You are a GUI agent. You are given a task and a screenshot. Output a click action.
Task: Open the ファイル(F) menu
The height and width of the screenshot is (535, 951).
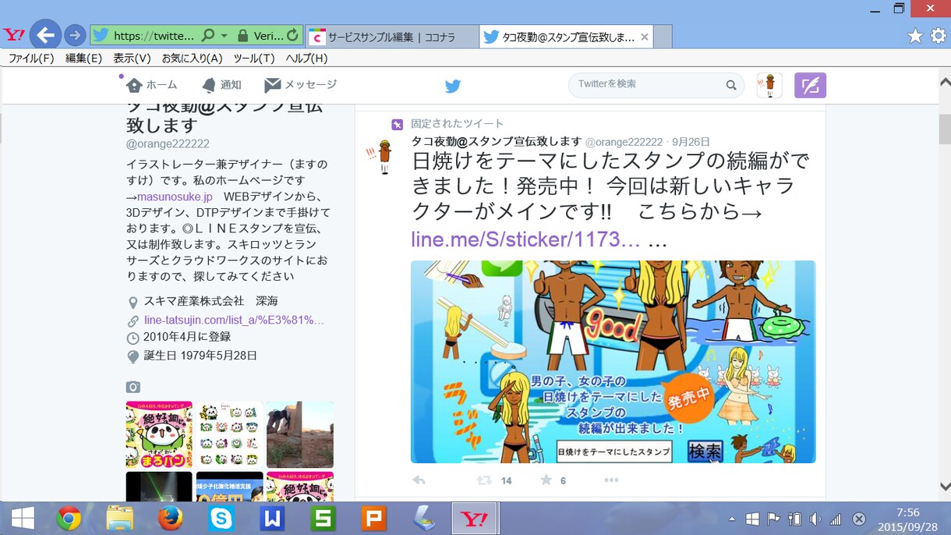(31, 58)
